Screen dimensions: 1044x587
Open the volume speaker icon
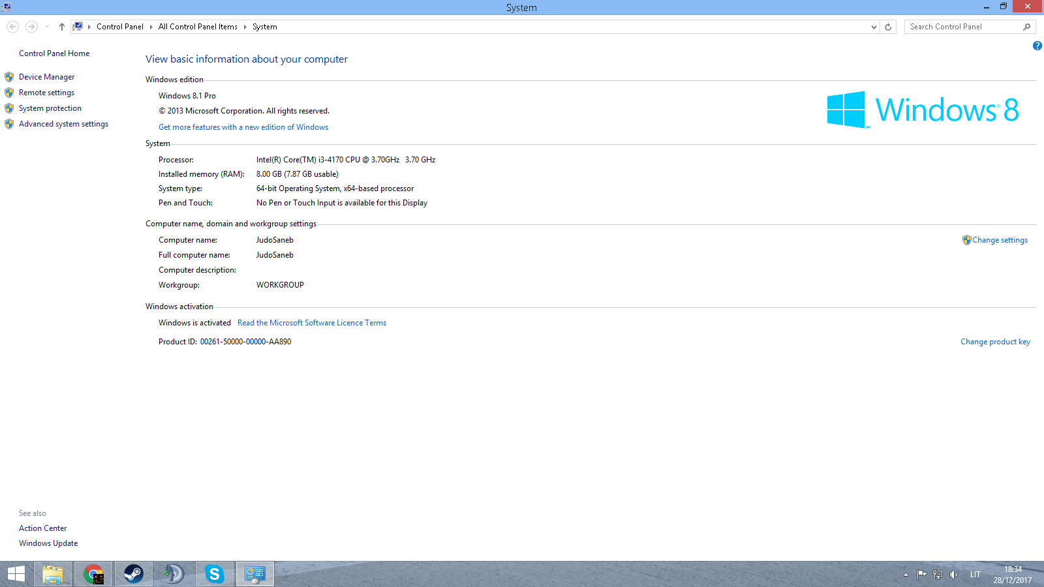click(x=953, y=575)
